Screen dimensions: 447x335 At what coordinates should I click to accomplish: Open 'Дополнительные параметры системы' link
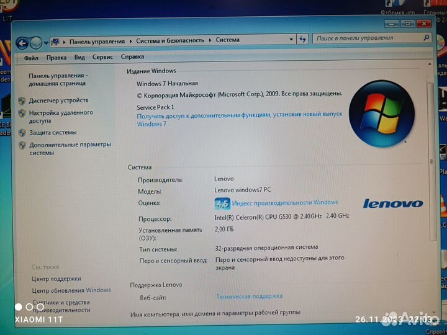click(x=70, y=148)
